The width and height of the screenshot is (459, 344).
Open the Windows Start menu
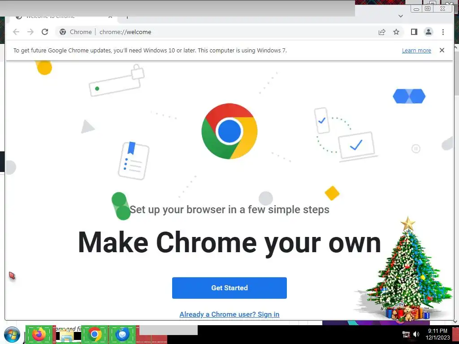(x=12, y=335)
